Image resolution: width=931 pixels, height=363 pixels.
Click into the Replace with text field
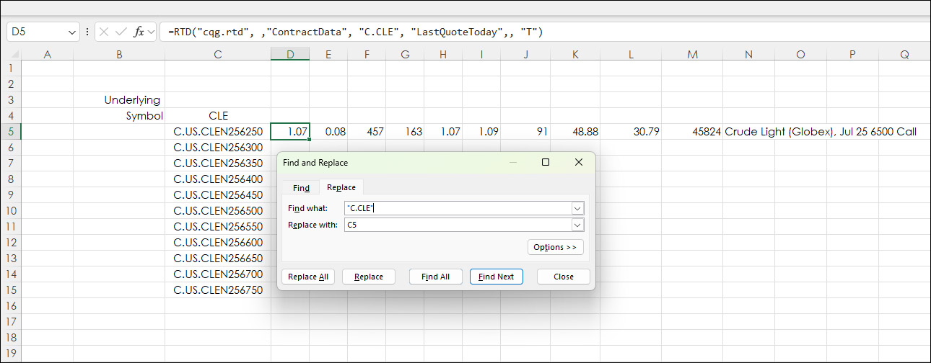pyautogui.click(x=458, y=225)
